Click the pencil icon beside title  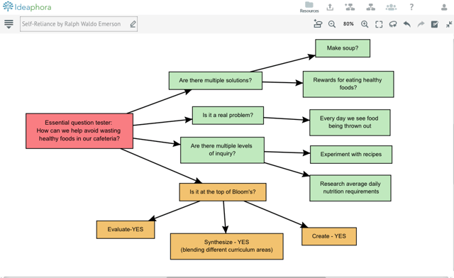point(133,24)
